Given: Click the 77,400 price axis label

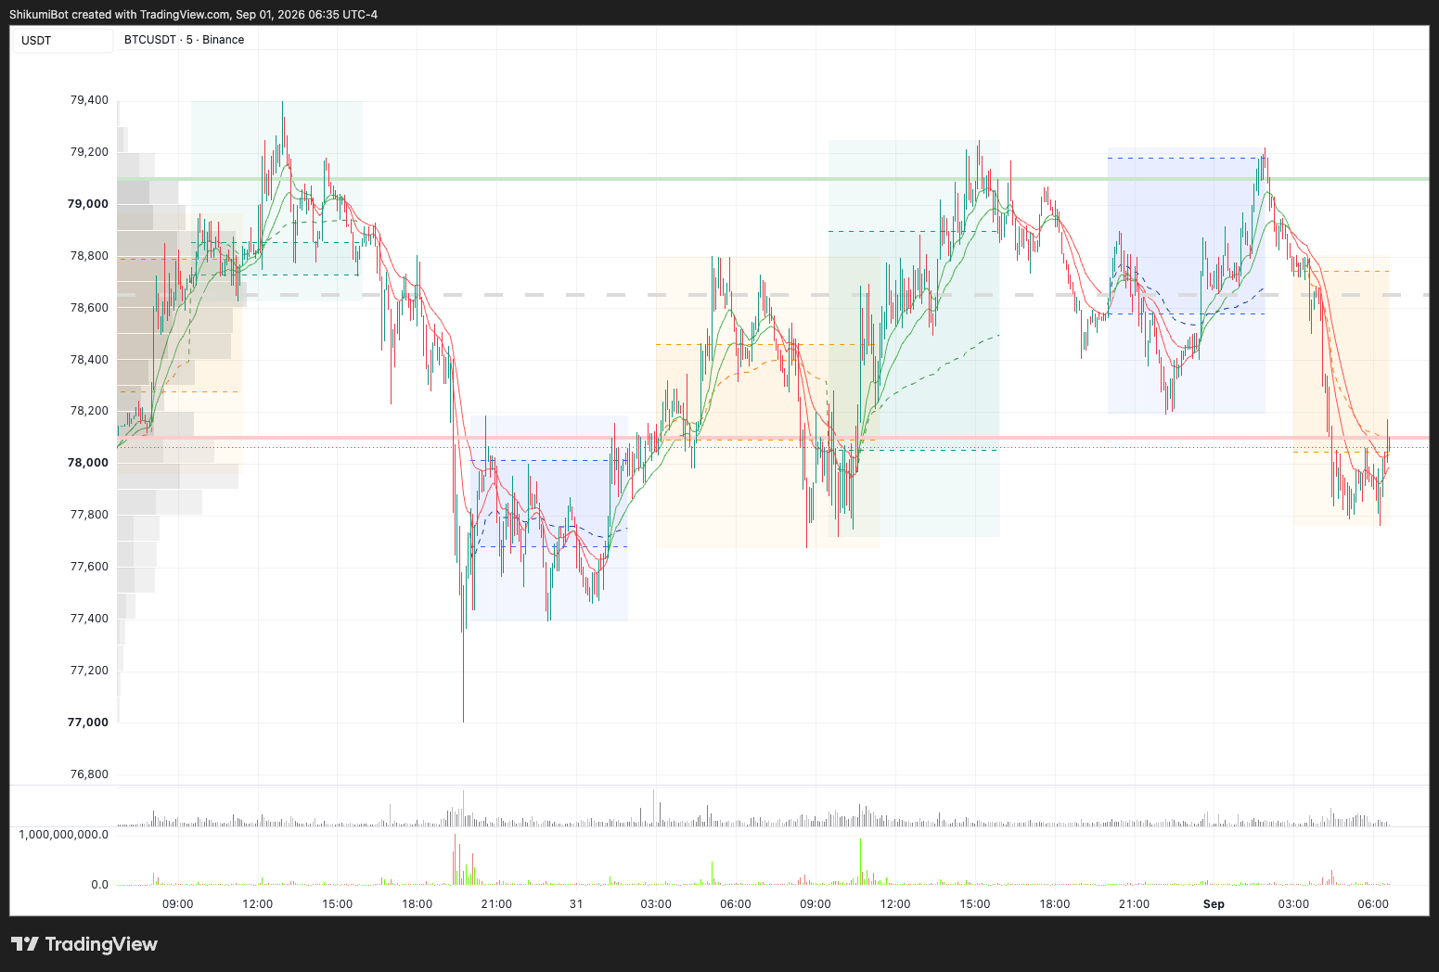Looking at the screenshot, I should 89,619.
